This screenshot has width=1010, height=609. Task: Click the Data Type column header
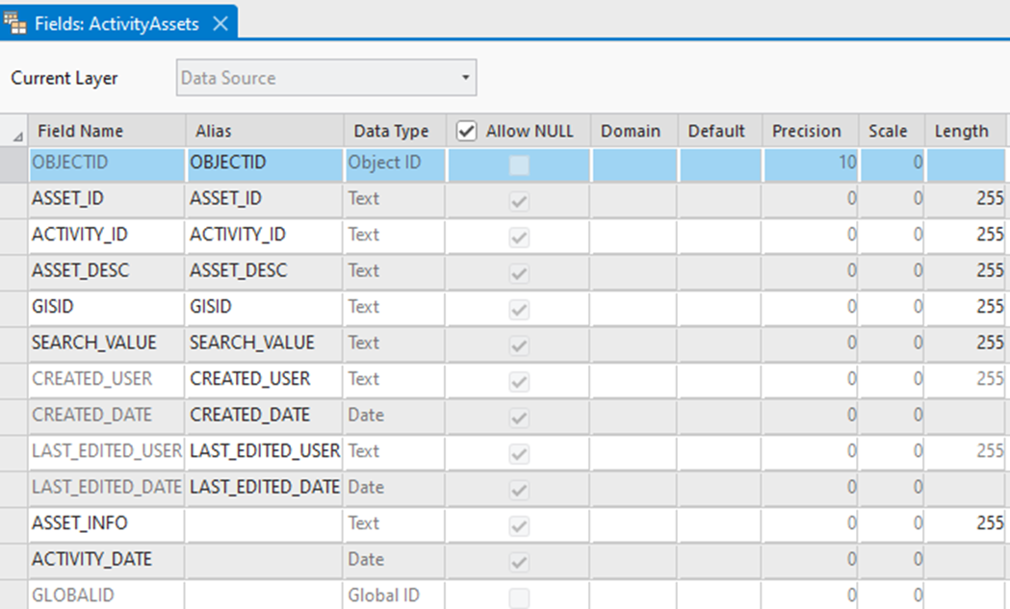[x=395, y=132]
